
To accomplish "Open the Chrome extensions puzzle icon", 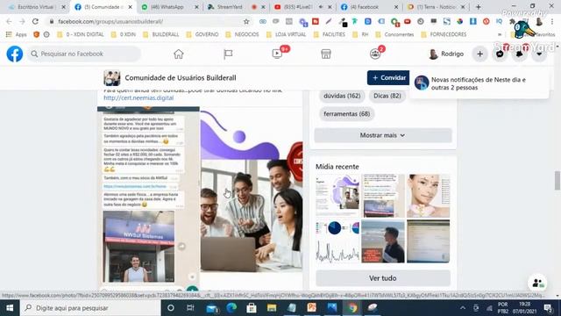I will coord(513,21).
